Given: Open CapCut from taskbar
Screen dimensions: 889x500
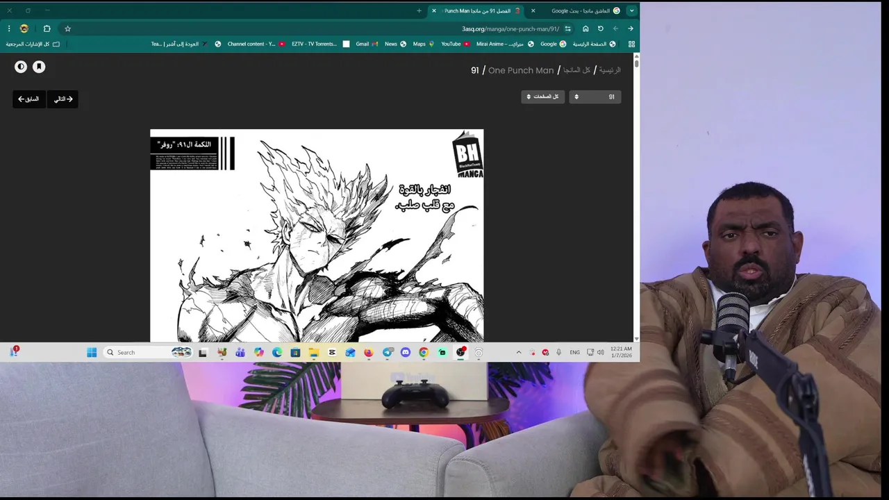Looking at the screenshot, I should click(332, 353).
